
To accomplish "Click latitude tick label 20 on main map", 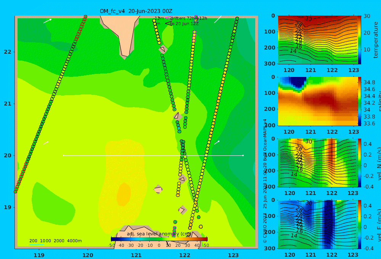I will (7, 155).
